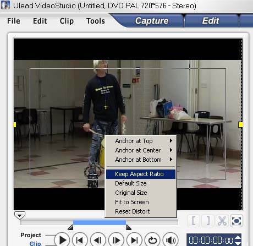Switch to the Capture step tab
Viewport: 253px width, 246px height.
coord(152,21)
